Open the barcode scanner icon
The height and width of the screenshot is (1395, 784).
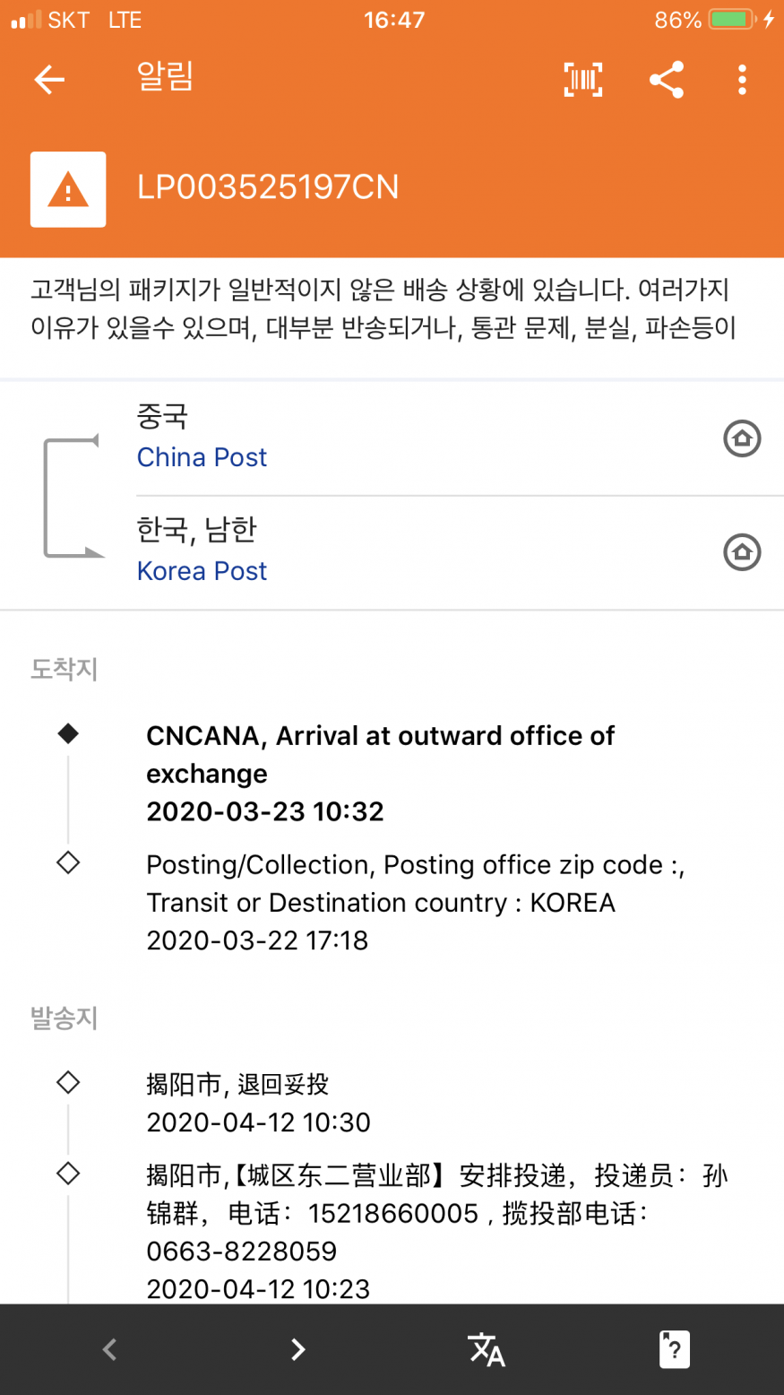pyautogui.click(x=582, y=80)
